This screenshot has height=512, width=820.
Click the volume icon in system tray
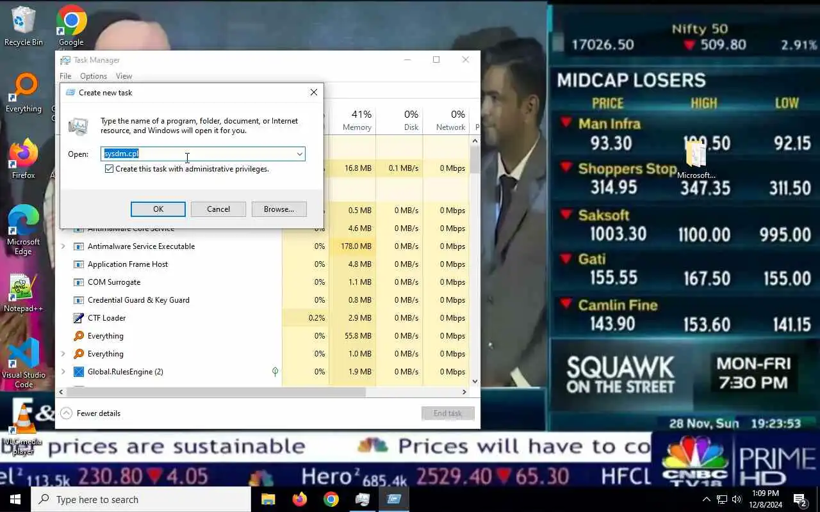pyautogui.click(x=736, y=500)
